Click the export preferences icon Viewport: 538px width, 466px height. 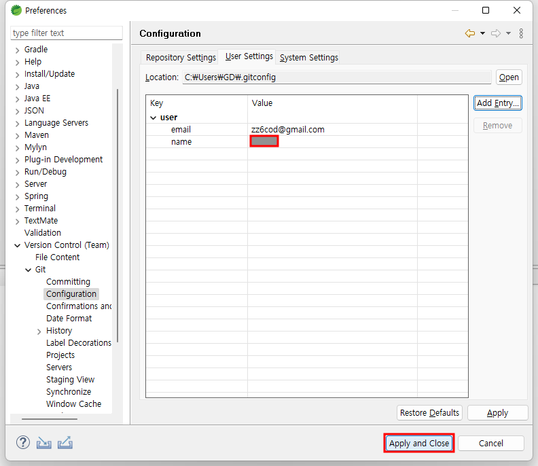65,443
